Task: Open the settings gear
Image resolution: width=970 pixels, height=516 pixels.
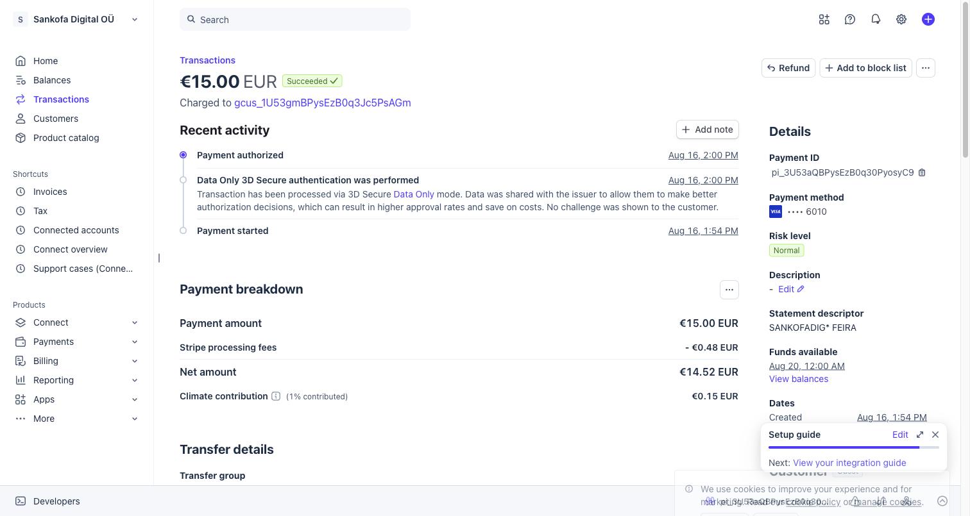Action: click(x=901, y=19)
